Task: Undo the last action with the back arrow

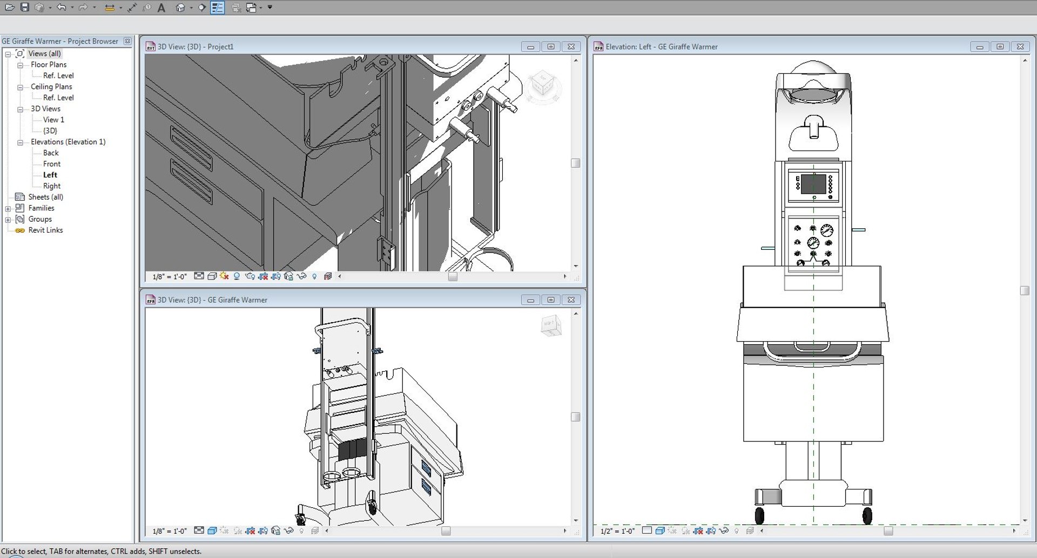Action: [x=61, y=7]
